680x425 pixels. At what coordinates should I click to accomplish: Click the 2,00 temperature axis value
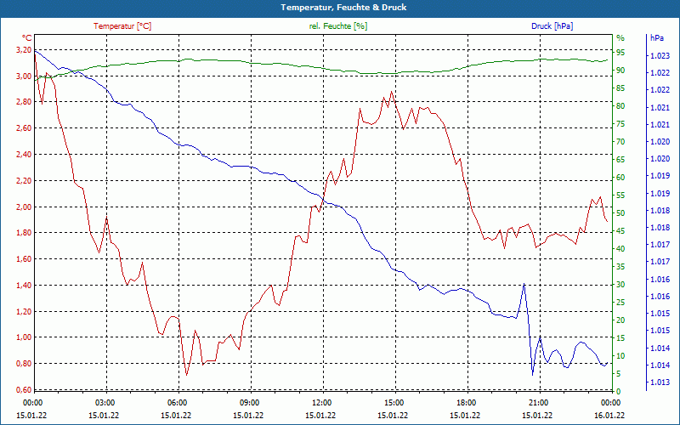coord(24,207)
